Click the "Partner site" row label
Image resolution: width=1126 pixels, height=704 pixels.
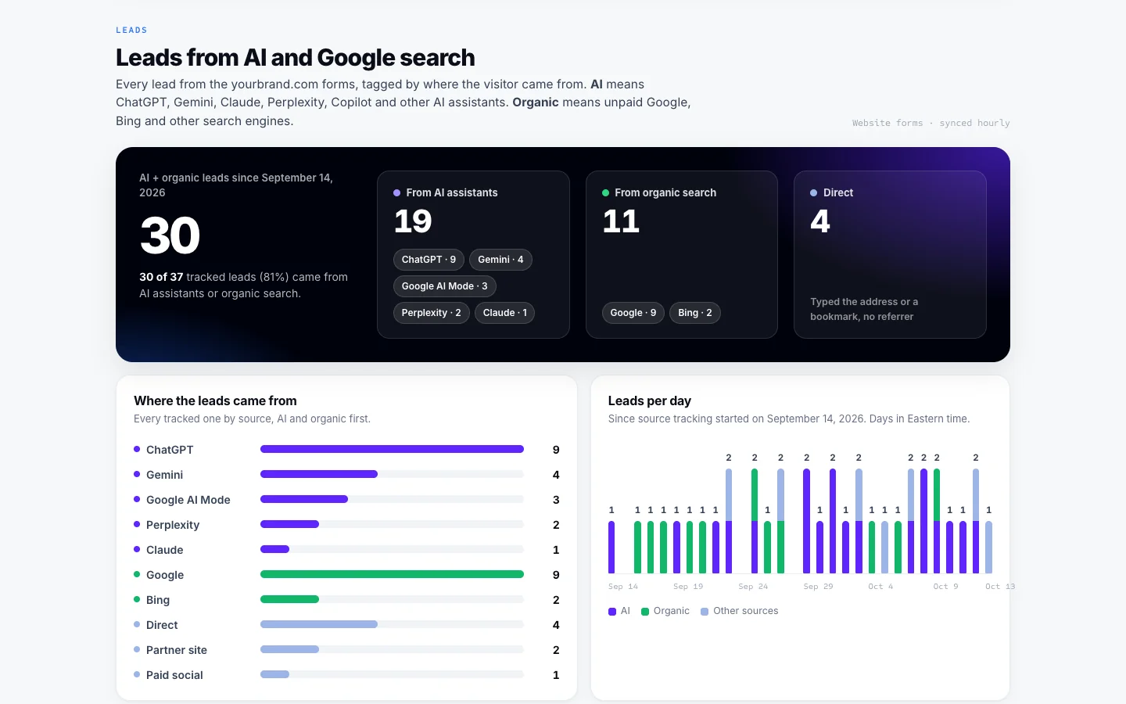[x=177, y=650]
